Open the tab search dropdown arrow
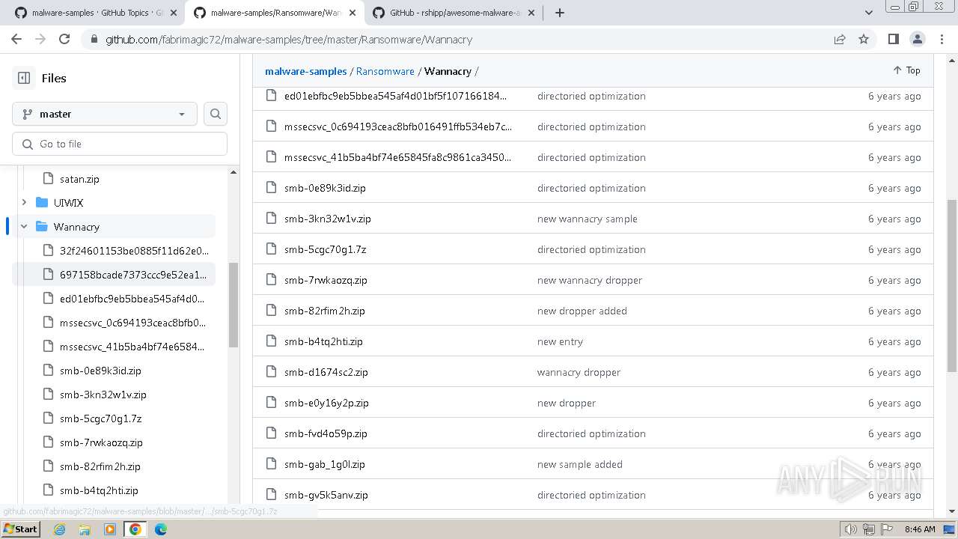 (x=869, y=13)
